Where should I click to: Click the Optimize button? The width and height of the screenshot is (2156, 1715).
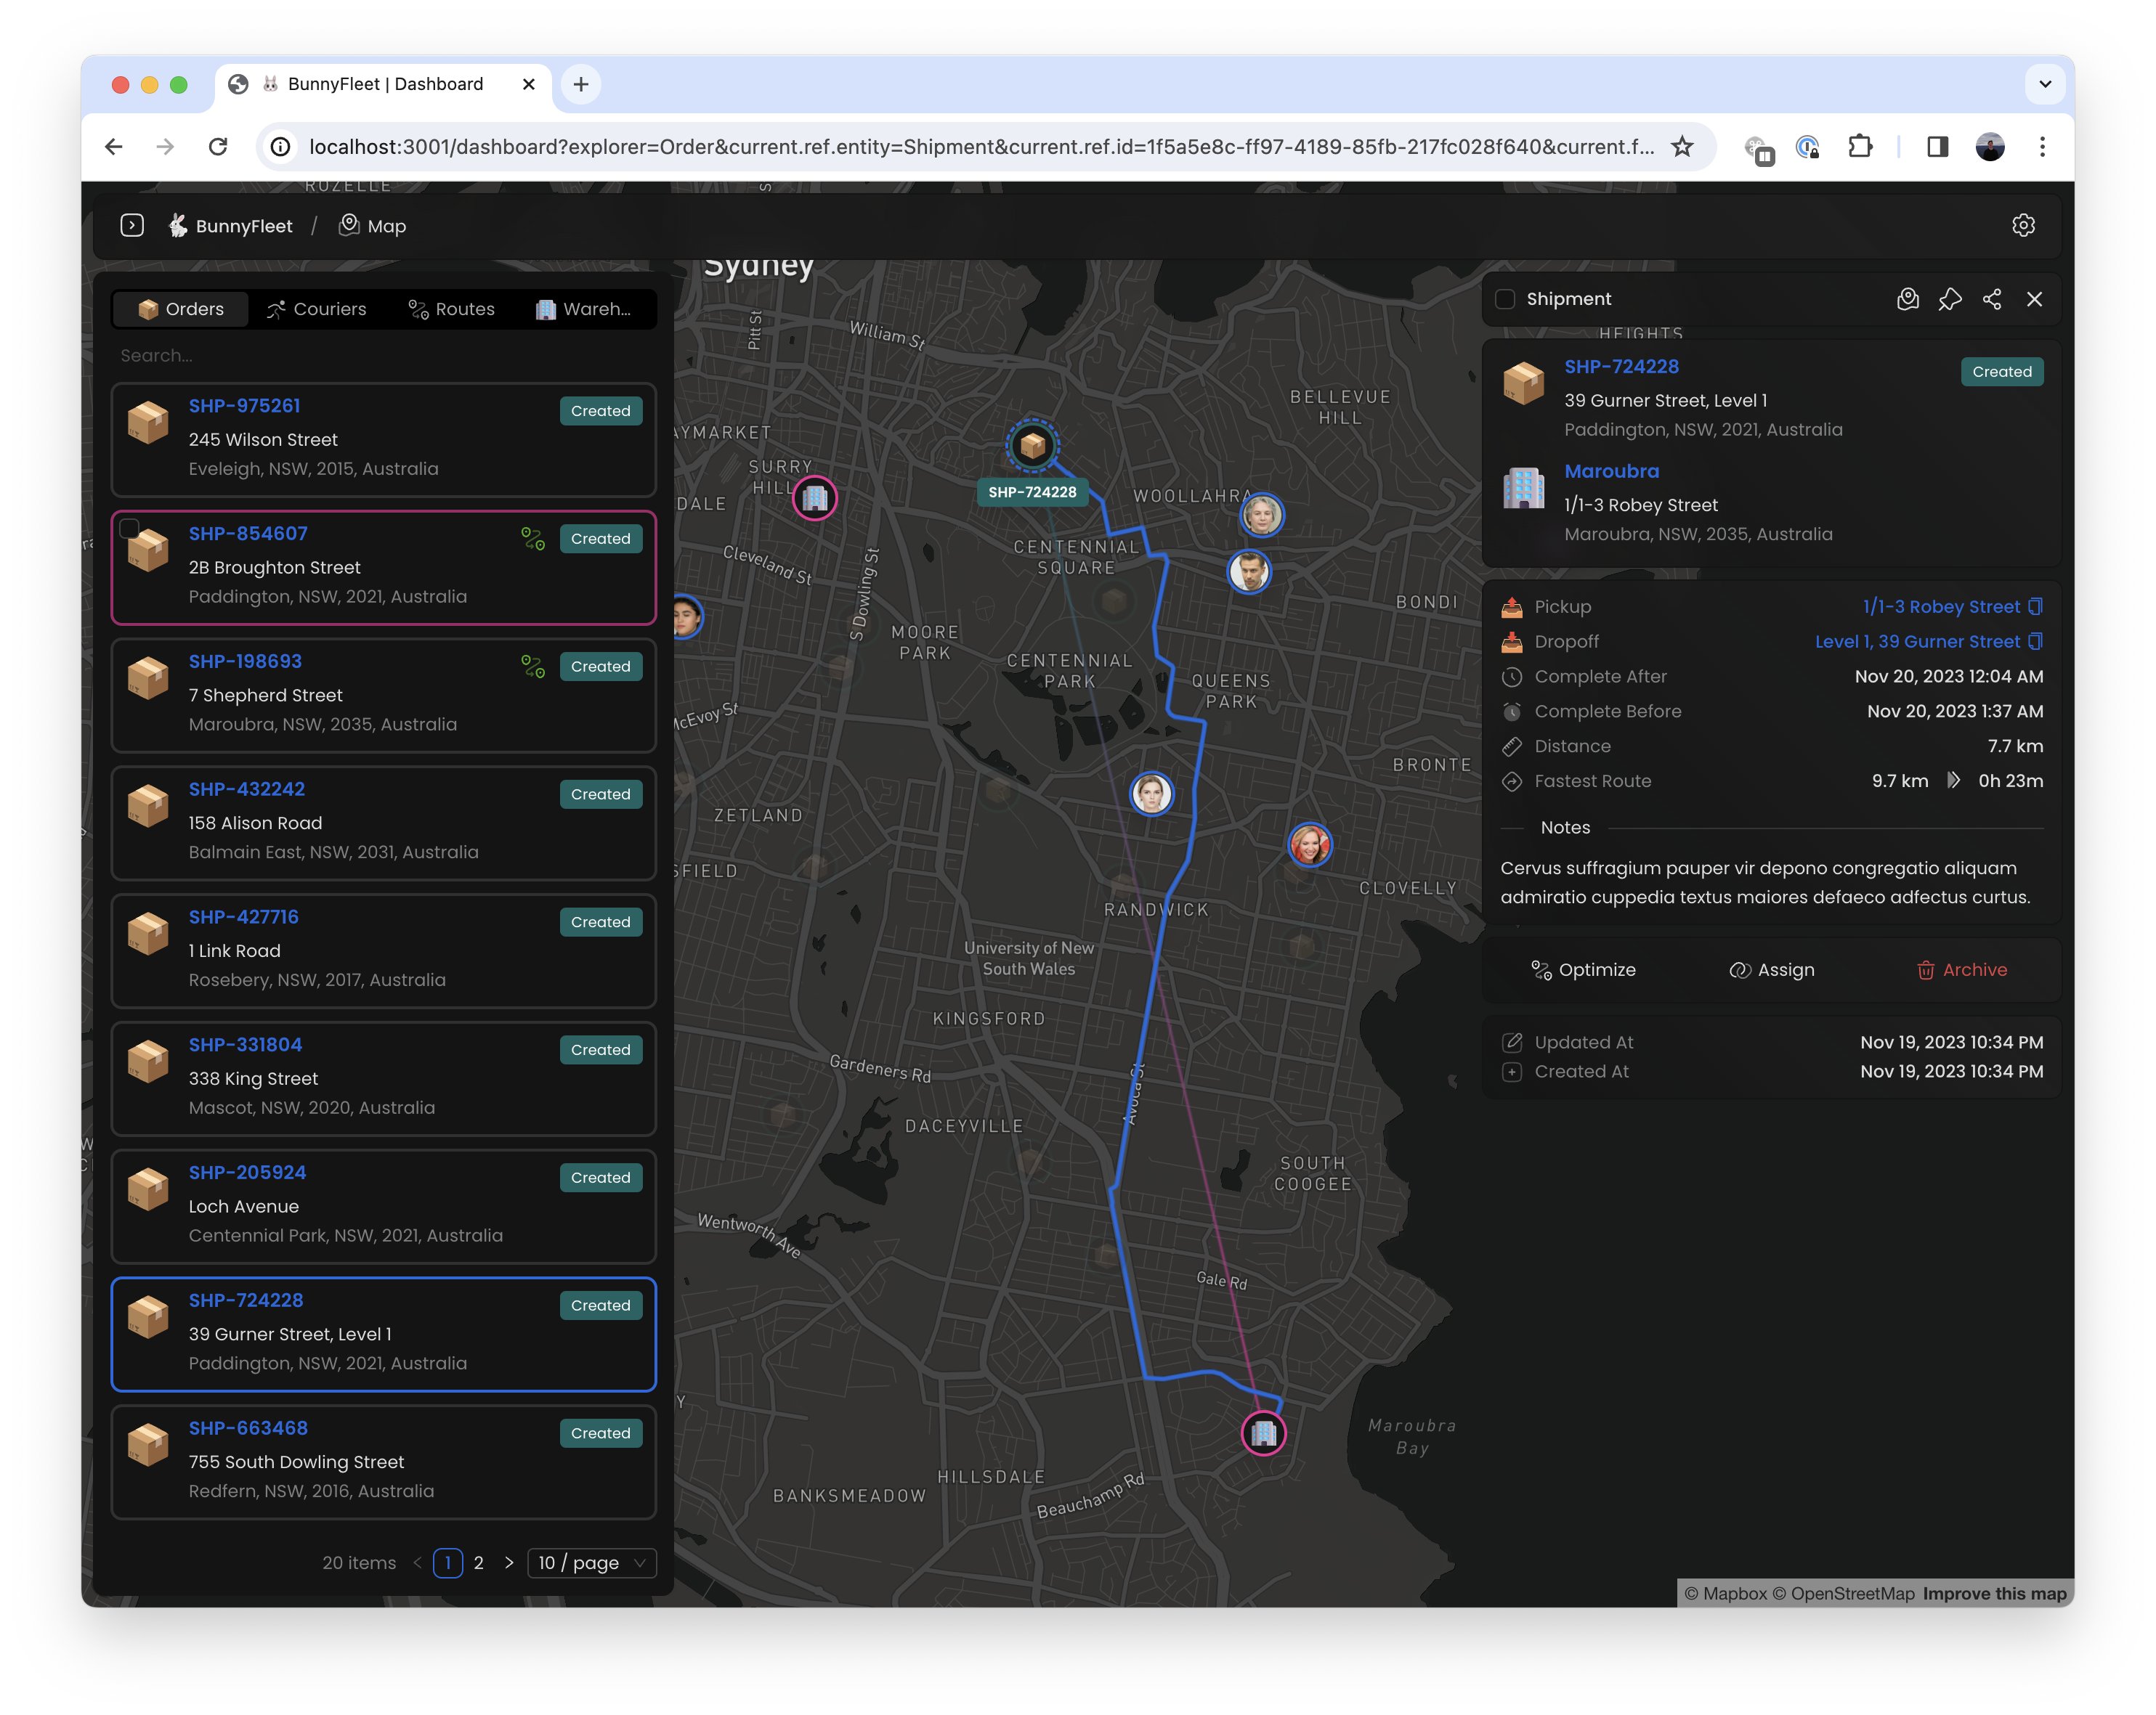point(1583,969)
